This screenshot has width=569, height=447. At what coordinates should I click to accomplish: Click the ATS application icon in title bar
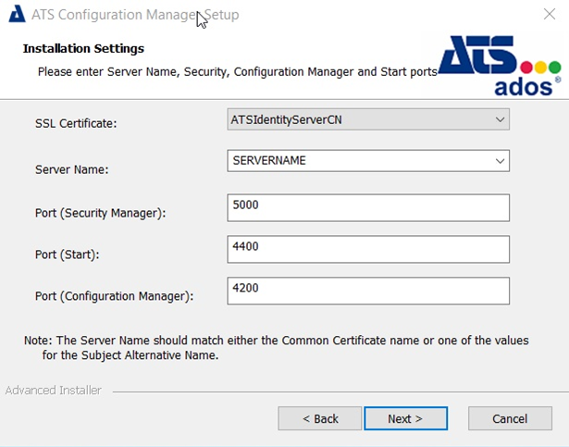pos(17,16)
